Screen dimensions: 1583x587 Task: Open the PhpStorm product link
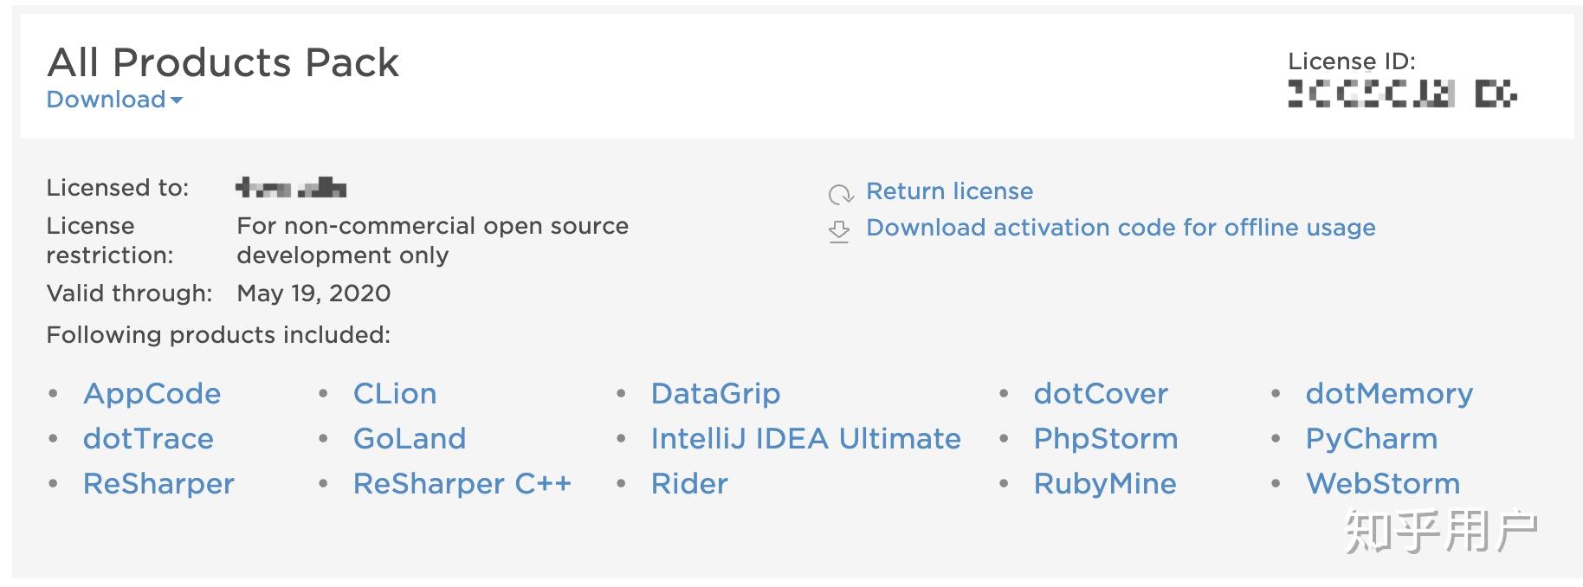coord(1106,439)
